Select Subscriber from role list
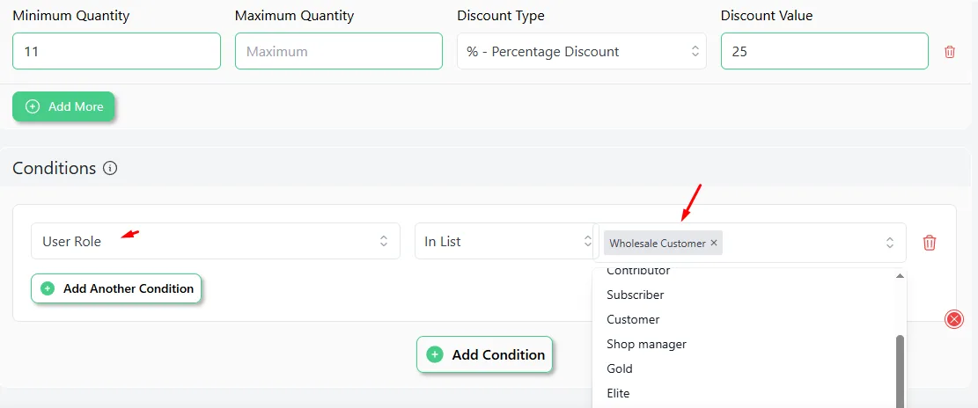 click(x=636, y=295)
